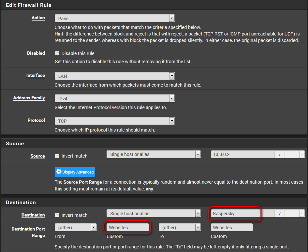Screen dimensions: 308x252
Task: Click the To Custom port field
Action: tap(232, 227)
